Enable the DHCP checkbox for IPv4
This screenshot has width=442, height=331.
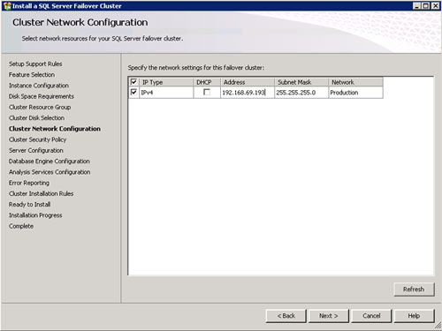pyautogui.click(x=207, y=92)
